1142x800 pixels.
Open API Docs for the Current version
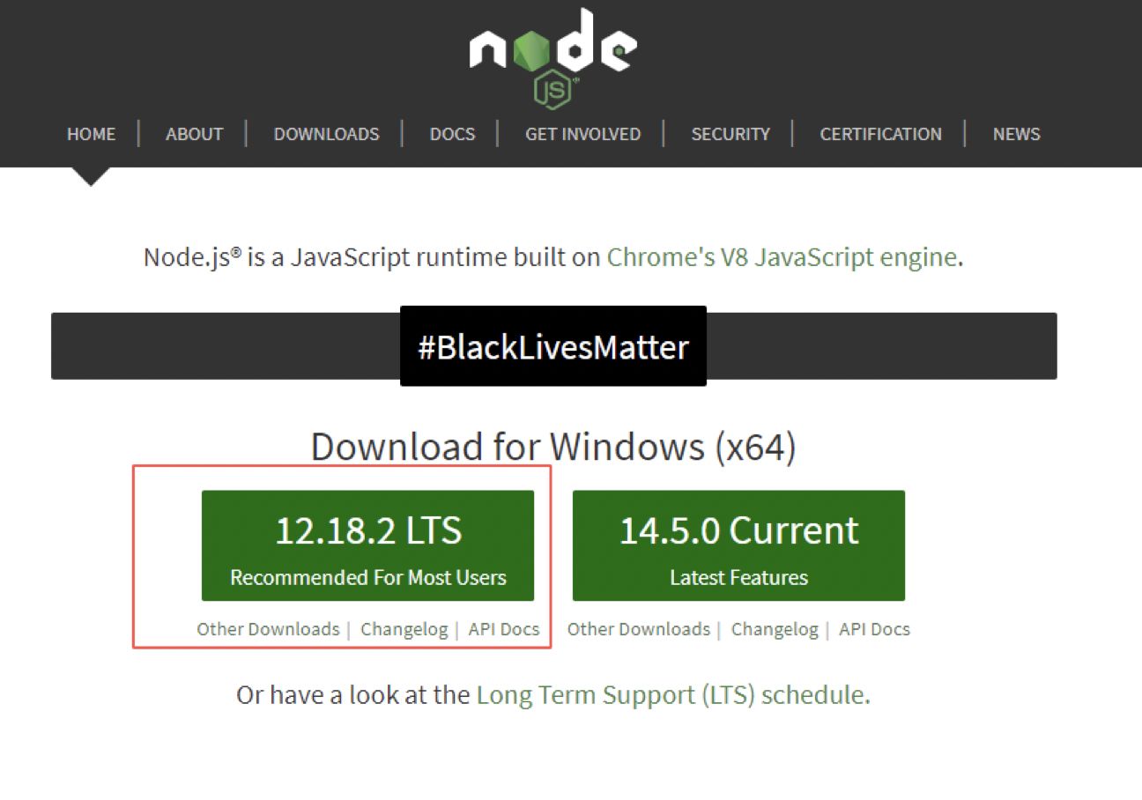pos(874,629)
